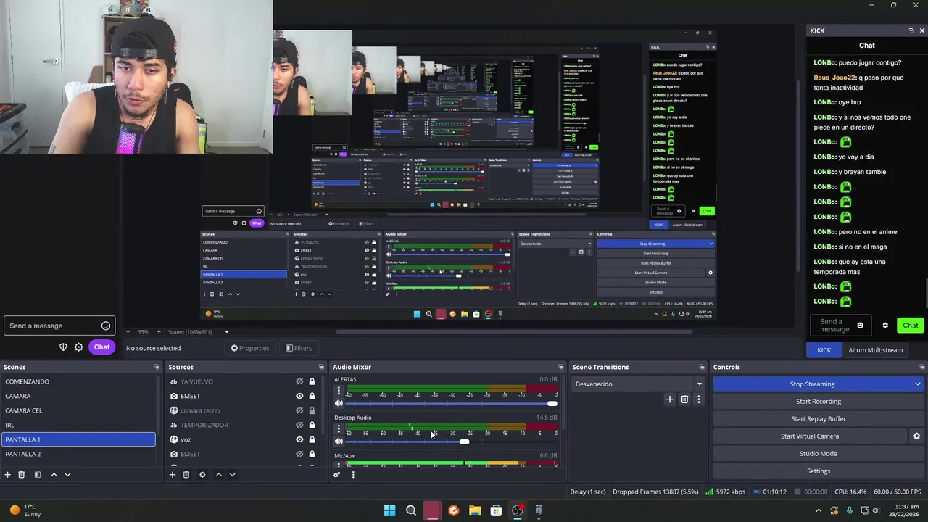Viewport: 928px width, 522px height.
Task: Click Start Recording
Action: coord(819,401)
